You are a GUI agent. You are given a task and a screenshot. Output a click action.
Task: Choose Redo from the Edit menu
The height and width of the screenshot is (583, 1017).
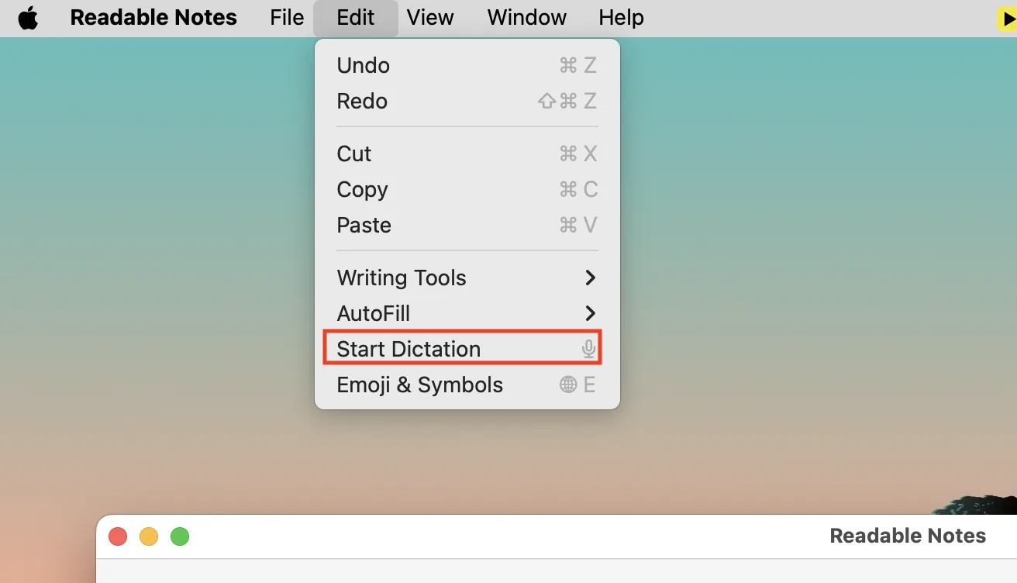pos(362,101)
